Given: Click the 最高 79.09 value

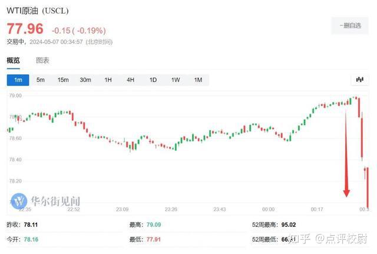Looking at the screenshot, I should pos(154,225).
